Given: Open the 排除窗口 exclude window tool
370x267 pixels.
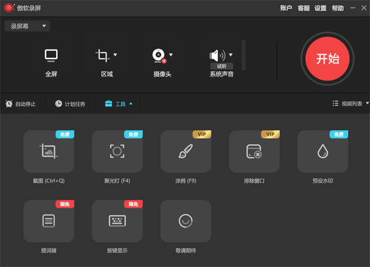Looking at the screenshot, I should click(x=254, y=151).
